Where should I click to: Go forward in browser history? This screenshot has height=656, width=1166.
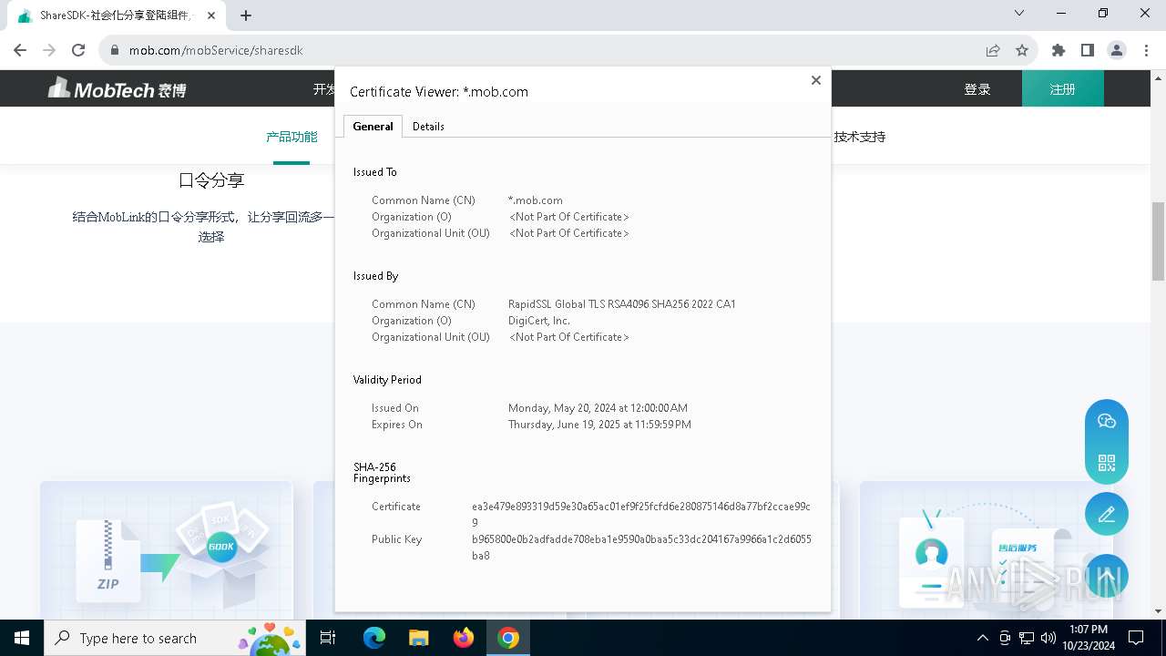point(49,50)
